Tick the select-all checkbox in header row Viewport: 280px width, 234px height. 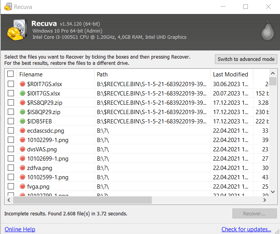tap(10, 74)
